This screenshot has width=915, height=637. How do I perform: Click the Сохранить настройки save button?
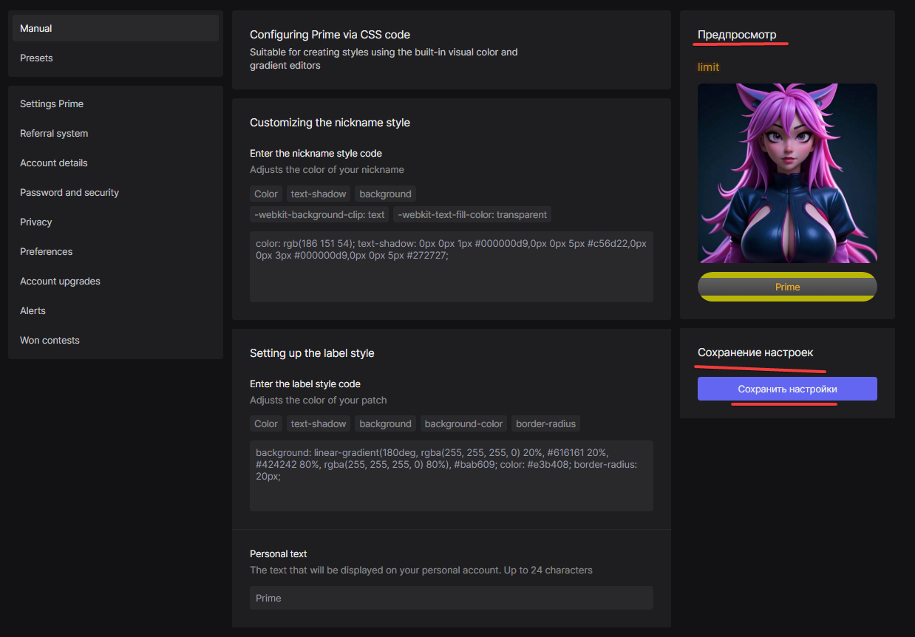pos(787,389)
